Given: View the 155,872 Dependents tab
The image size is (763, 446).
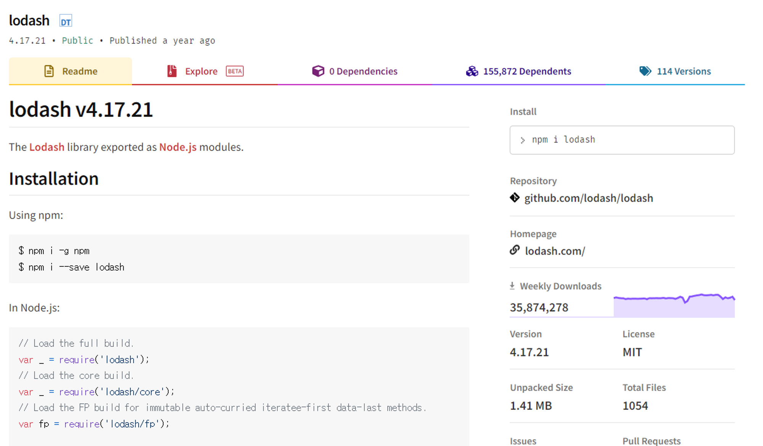Looking at the screenshot, I should pyautogui.click(x=527, y=71).
